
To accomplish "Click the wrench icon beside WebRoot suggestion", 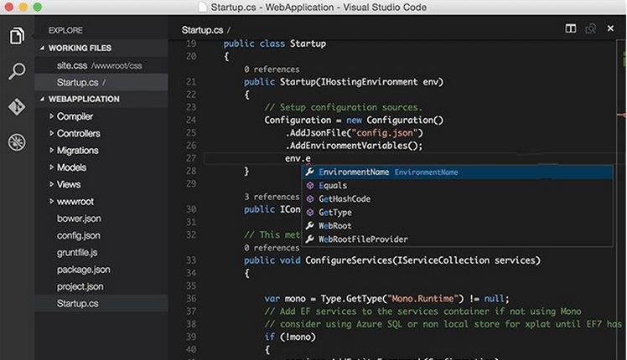I will pos(310,226).
